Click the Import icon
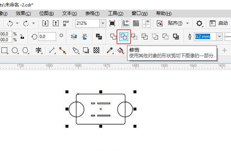Image resolution: width=231 pixels, height=151 pixels. click(45, 23)
